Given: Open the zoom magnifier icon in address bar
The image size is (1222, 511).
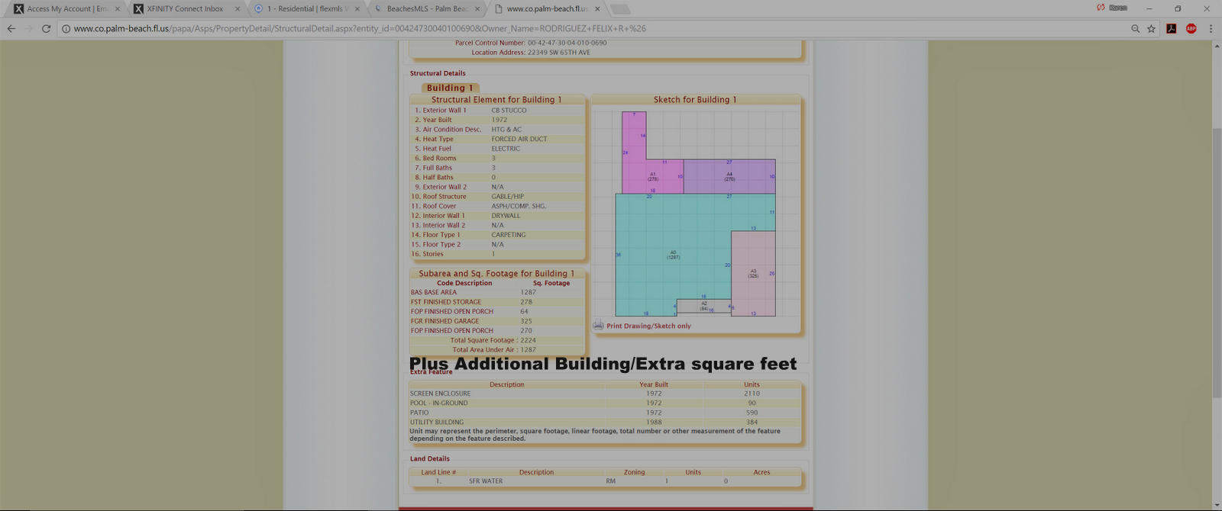Looking at the screenshot, I should coord(1135,29).
